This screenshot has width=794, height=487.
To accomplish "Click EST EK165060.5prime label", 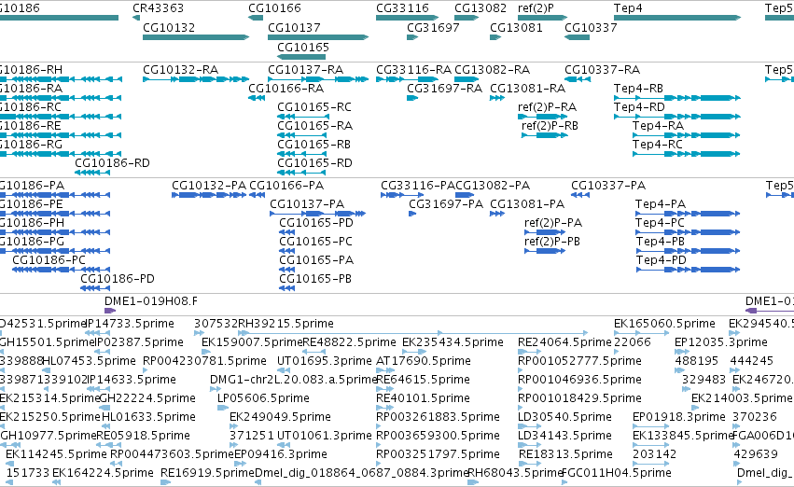I will tap(664, 324).
